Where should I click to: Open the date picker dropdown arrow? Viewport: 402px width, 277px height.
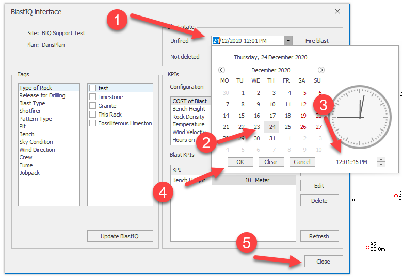pos(288,40)
